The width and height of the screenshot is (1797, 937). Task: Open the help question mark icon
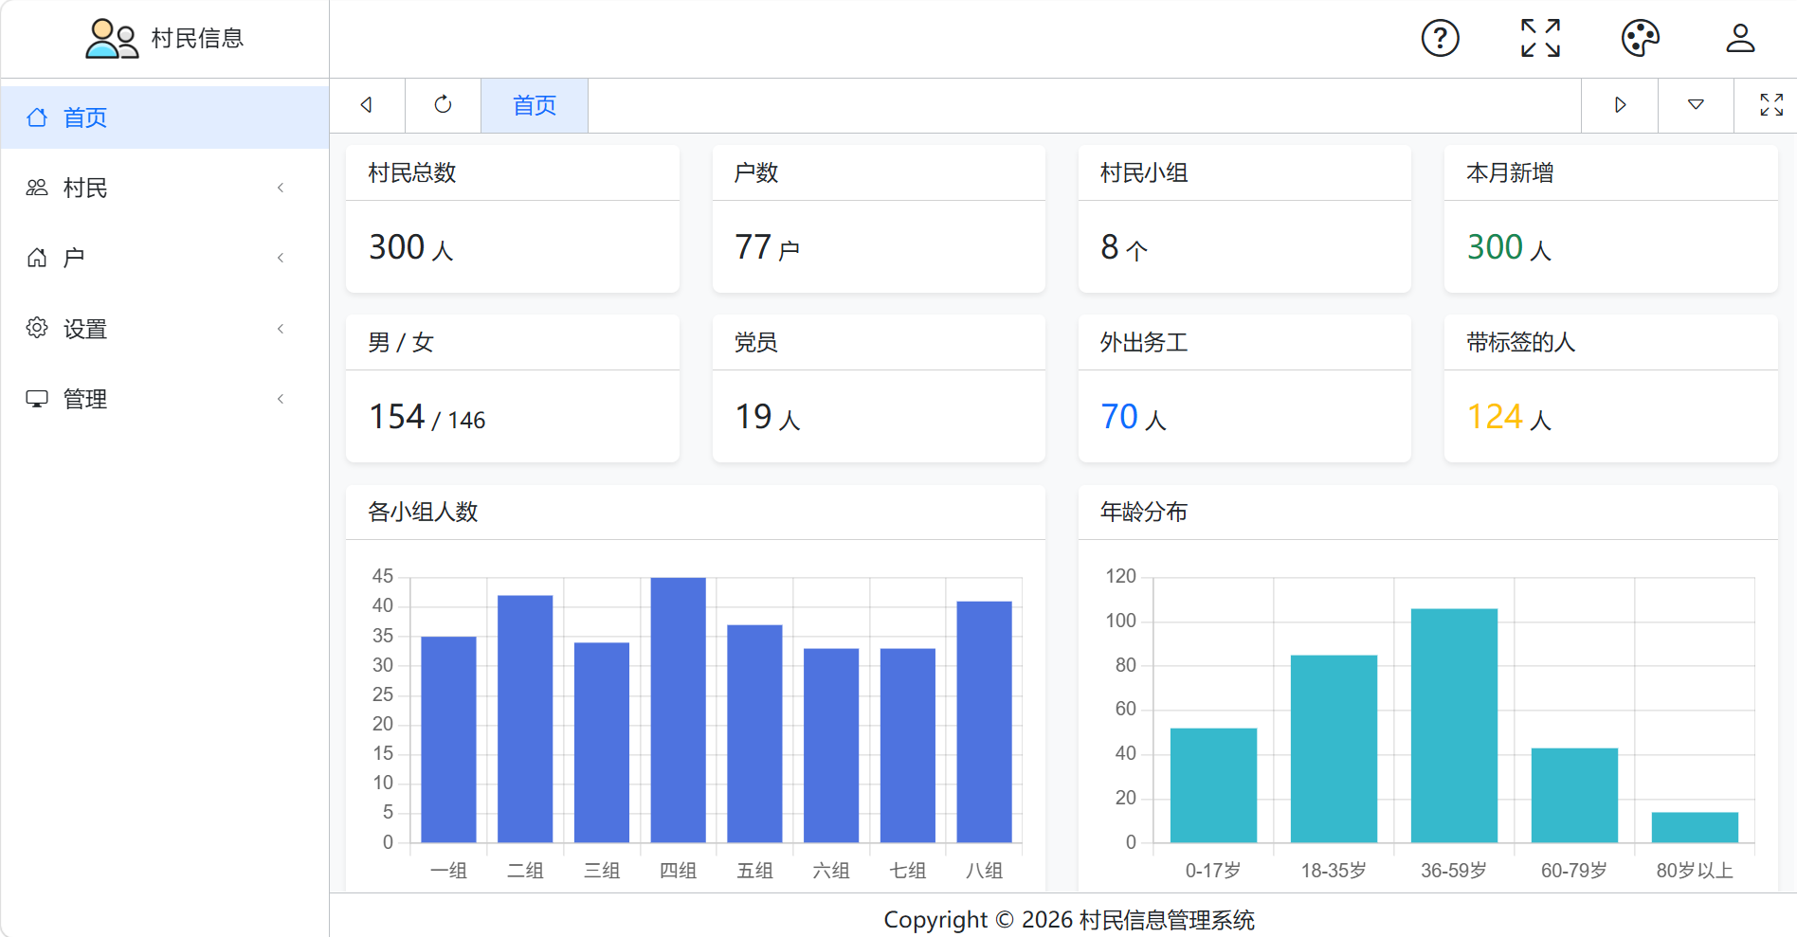(1440, 39)
